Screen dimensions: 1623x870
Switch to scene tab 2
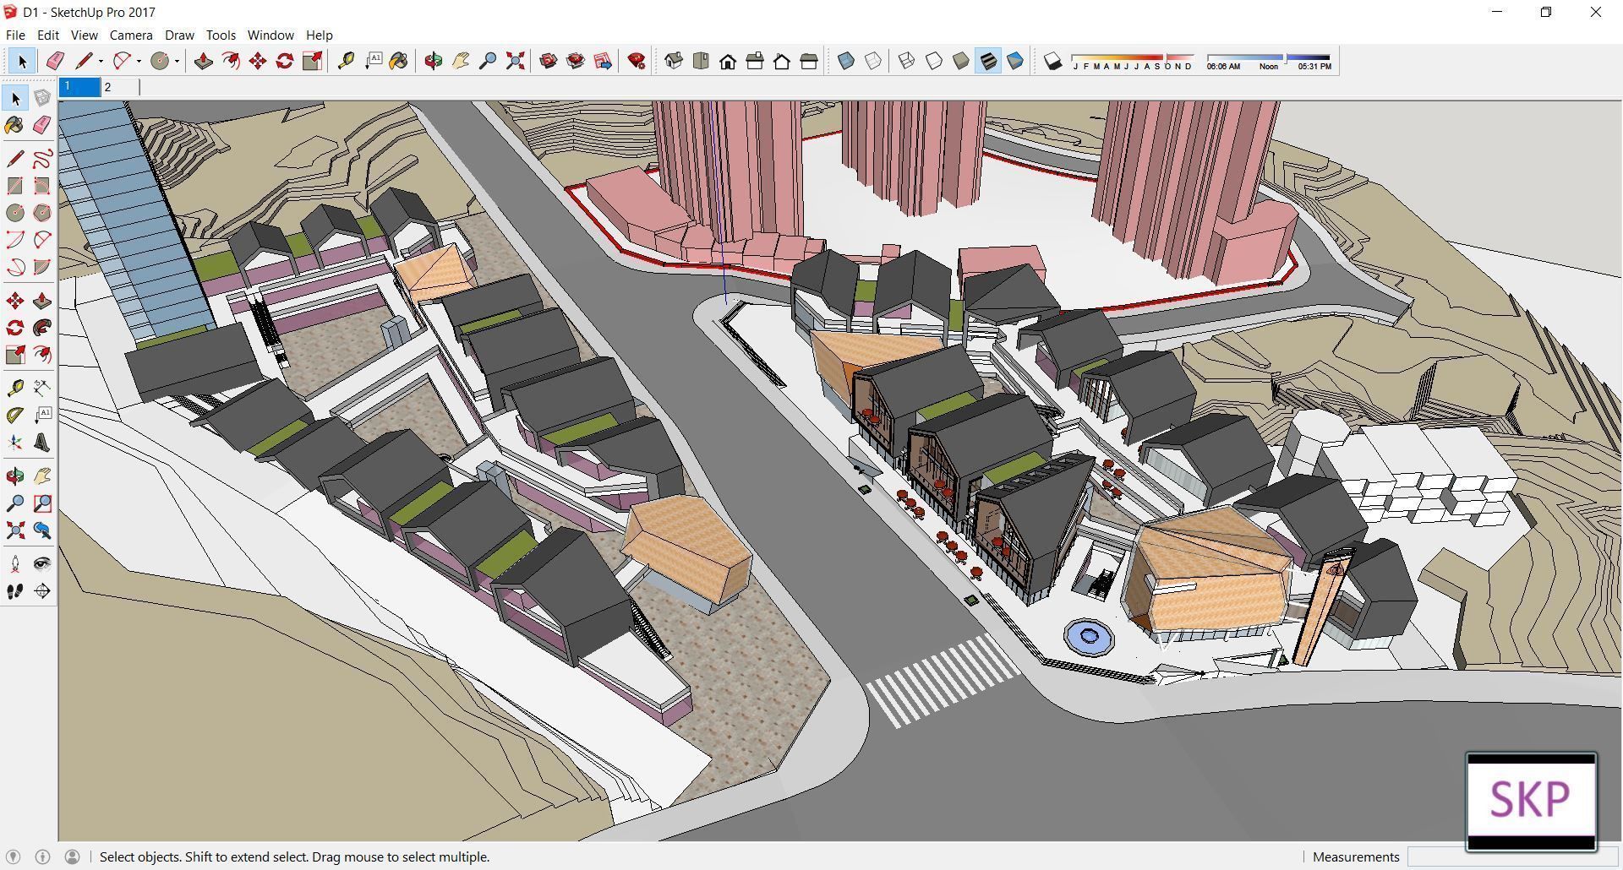pyautogui.click(x=120, y=87)
